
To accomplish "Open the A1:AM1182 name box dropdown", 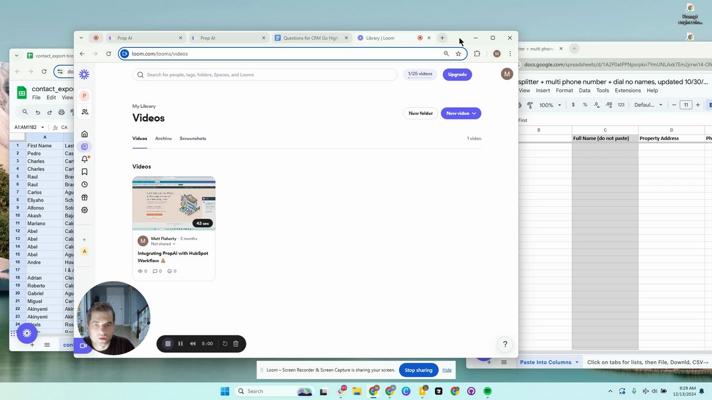I will pos(42,127).
